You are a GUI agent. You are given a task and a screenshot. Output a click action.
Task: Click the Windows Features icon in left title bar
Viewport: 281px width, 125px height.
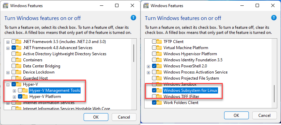point(6,5)
